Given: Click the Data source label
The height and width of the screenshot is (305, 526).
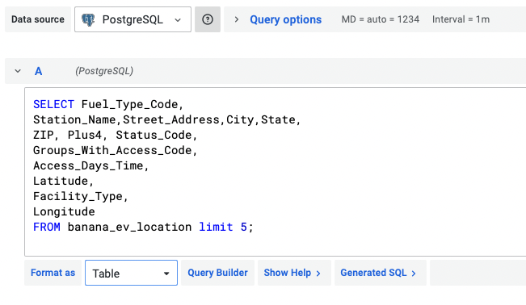Looking at the screenshot, I should [38, 19].
